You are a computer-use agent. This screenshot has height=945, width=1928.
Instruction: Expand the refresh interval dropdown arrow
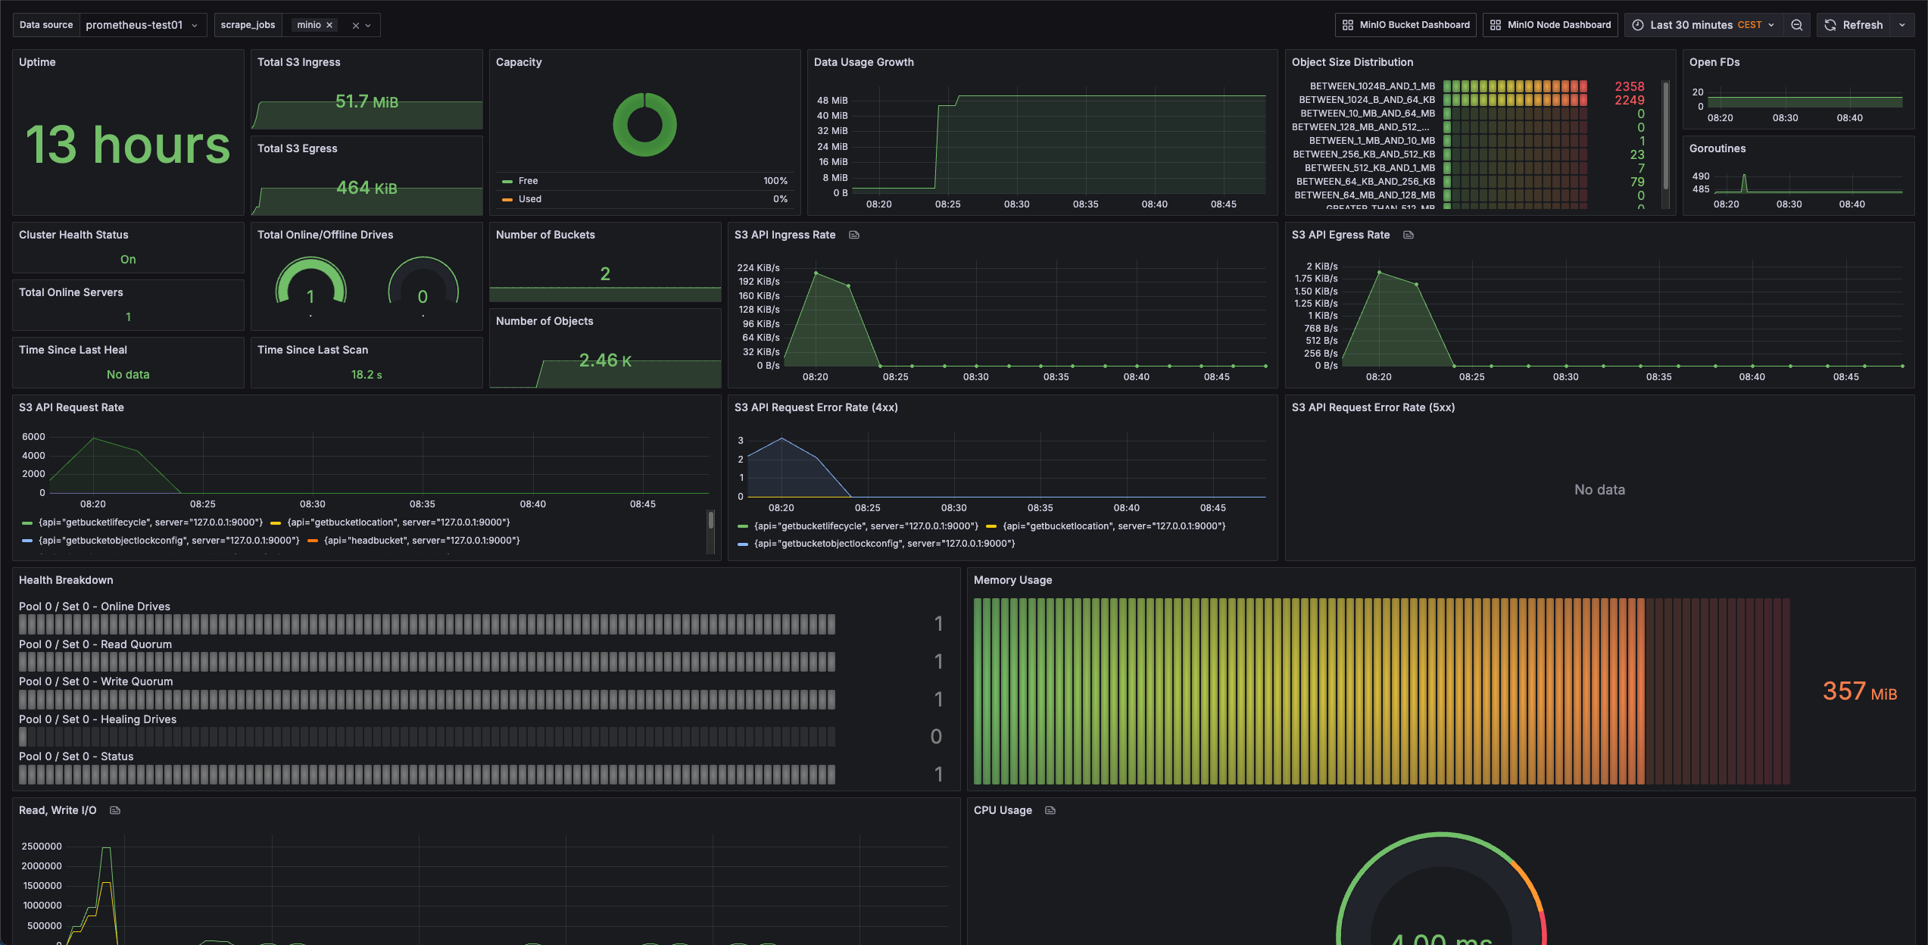point(1902,25)
